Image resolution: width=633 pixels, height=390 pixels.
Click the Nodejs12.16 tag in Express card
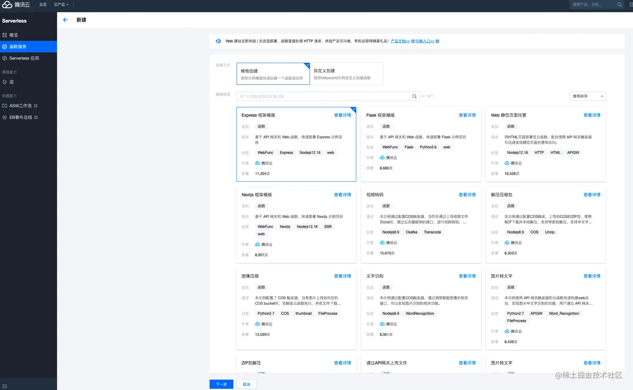[310, 153]
